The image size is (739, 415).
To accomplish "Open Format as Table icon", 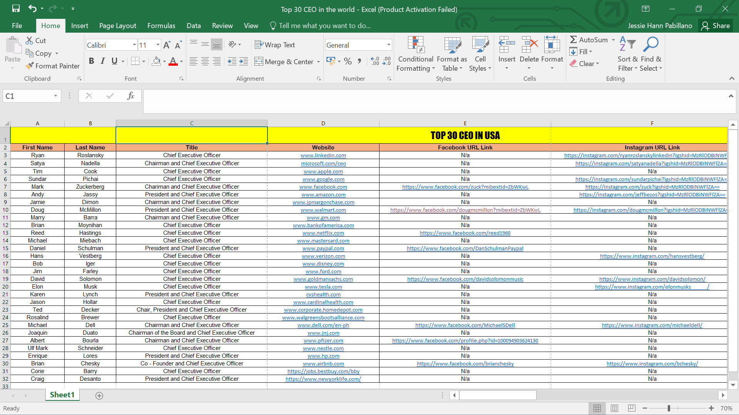I will point(452,45).
